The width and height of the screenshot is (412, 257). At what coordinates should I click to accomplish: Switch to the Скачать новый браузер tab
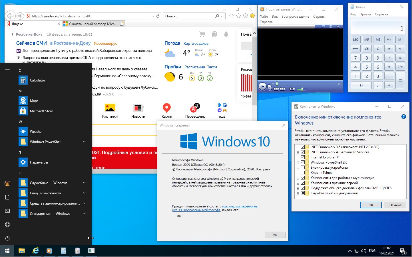(x=90, y=24)
